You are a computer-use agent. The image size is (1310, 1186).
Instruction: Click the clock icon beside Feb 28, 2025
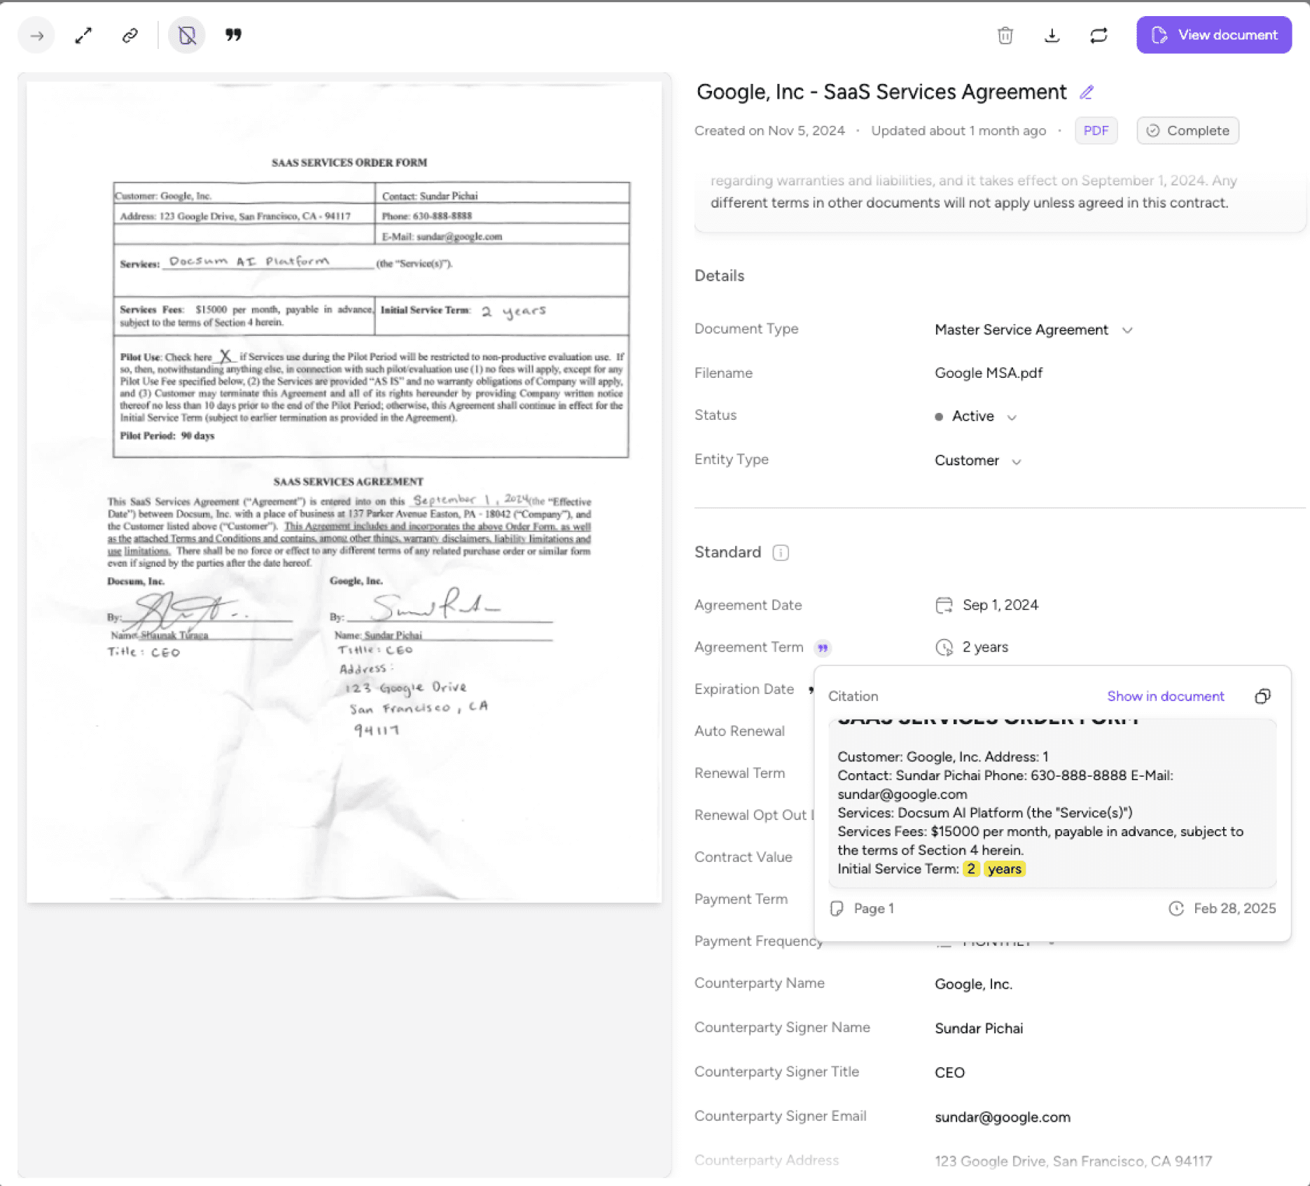[1176, 908]
